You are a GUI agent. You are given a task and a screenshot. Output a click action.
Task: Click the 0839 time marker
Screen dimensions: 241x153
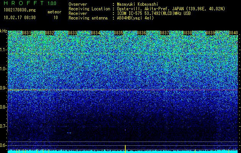pyautogui.click(x=210, y=33)
